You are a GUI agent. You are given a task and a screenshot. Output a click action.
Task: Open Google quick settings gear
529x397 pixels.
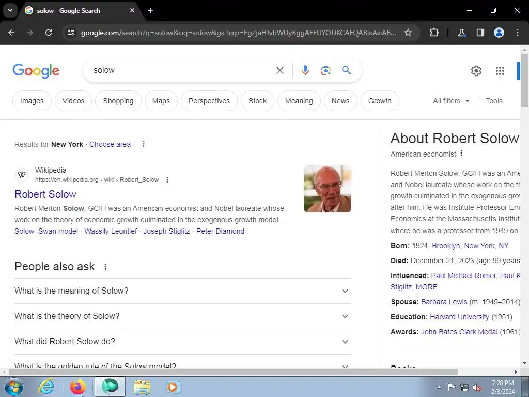click(x=476, y=70)
